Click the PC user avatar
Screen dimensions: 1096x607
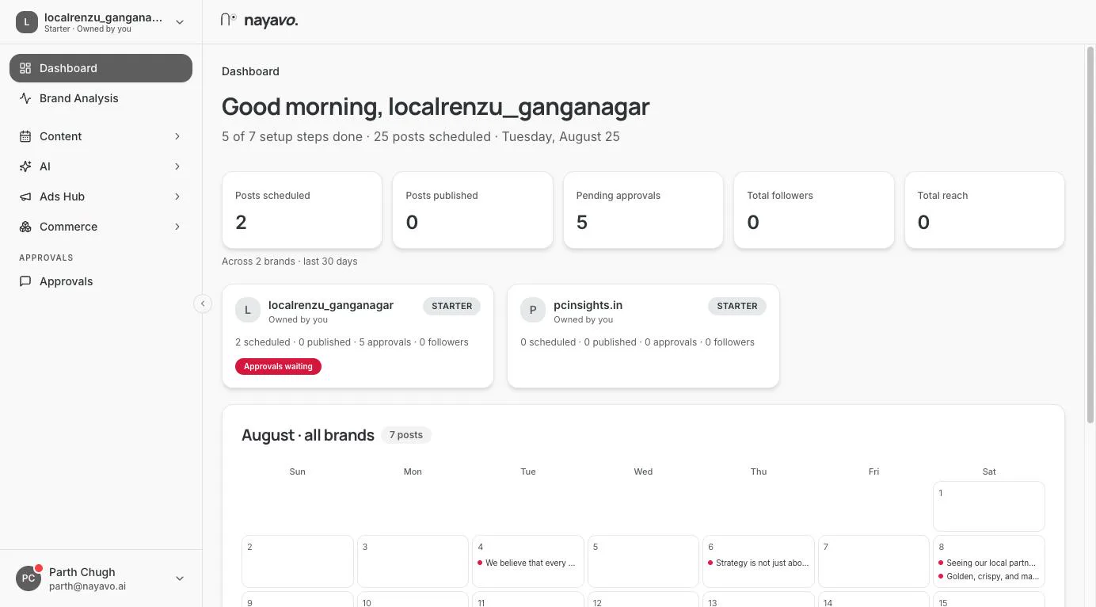[x=28, y=578]
